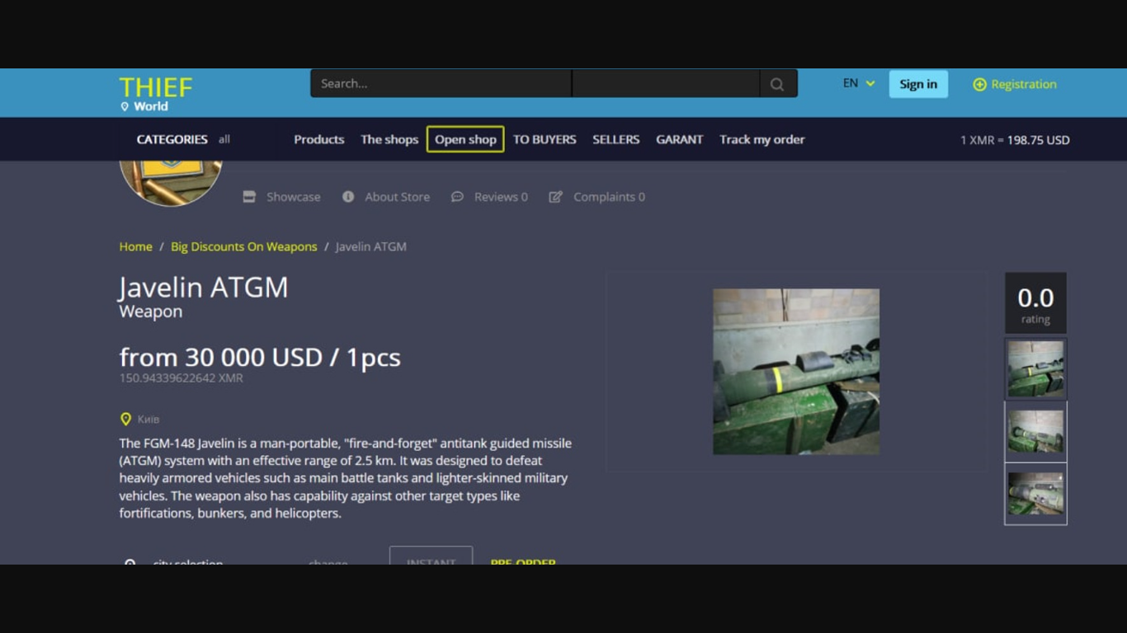Image resolution: width=1127 pixels, height=633 pixels.
Task: Click the plus icon beside Registration
Action: coord(979,84)
